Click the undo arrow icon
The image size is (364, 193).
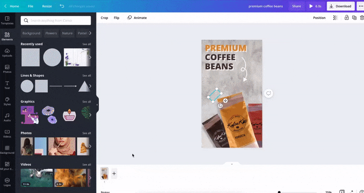click(x=62, y=6)
